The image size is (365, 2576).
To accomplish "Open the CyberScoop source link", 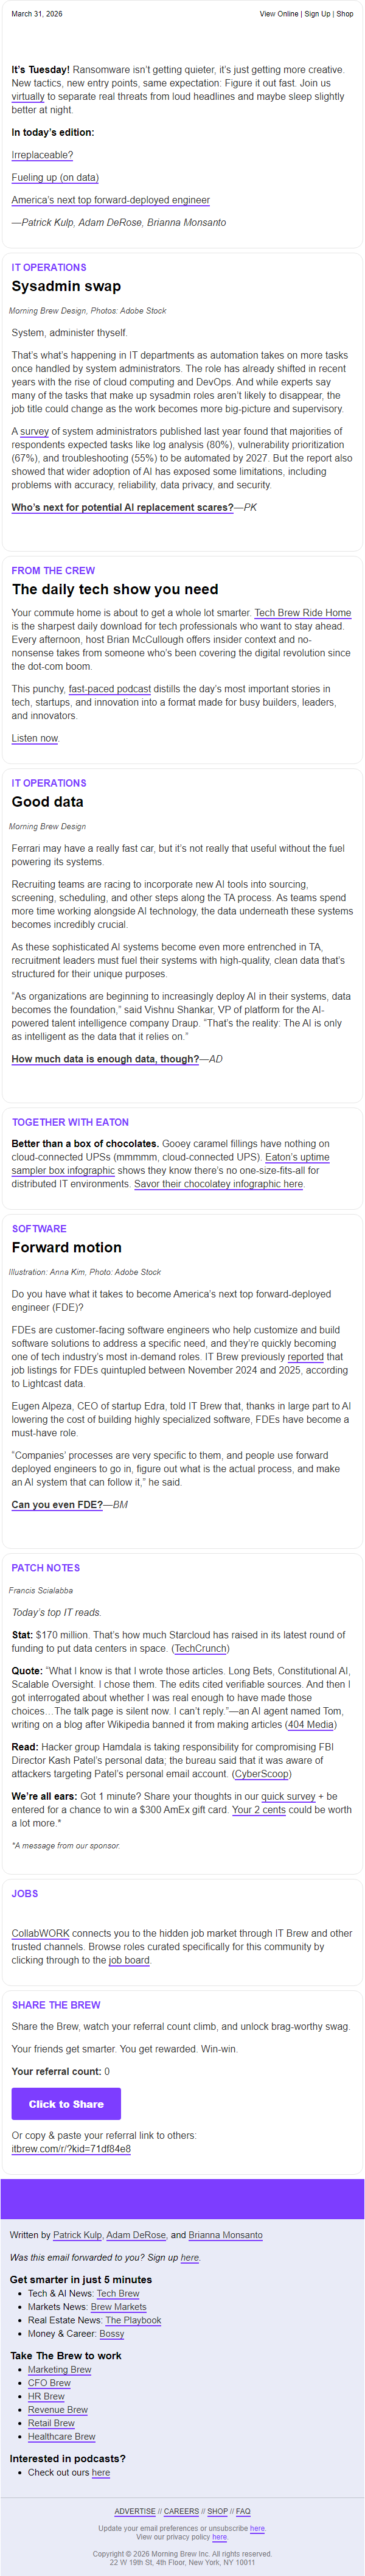I will click(x=262, y=1774).
